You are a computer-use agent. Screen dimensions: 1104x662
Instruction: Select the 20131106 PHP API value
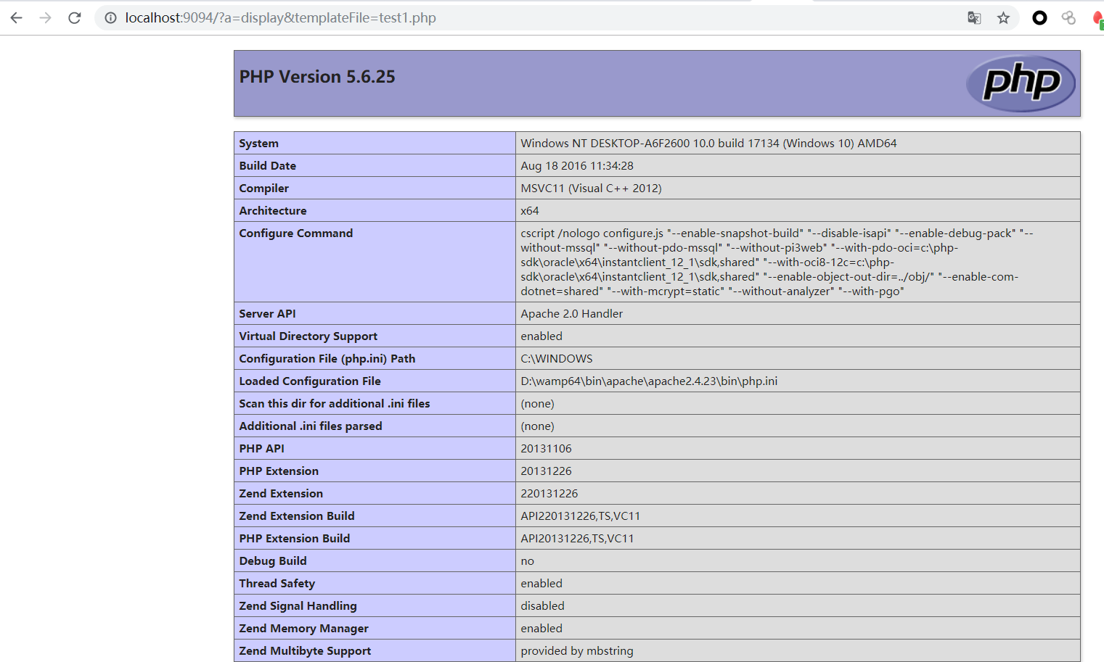pyautogui.click(x=546, y=449)
